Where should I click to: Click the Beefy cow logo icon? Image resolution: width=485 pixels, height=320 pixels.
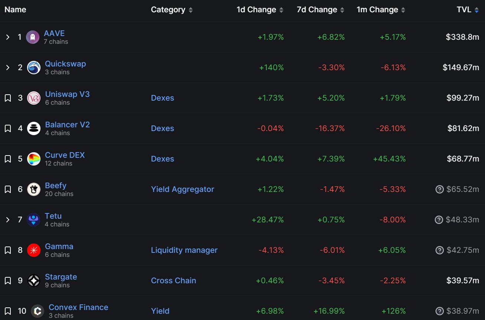point(33,189)
